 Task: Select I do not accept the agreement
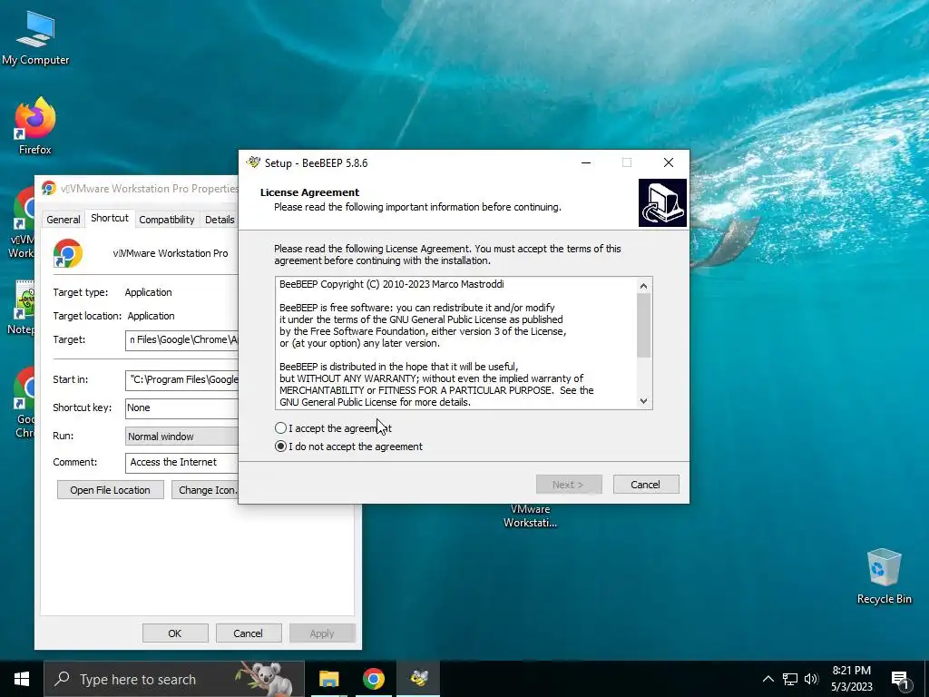coord(349,447)
